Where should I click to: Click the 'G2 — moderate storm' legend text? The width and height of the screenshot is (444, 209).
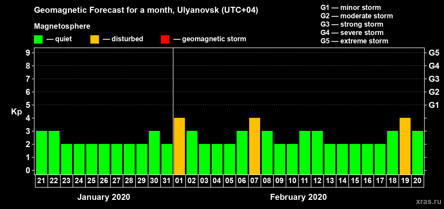tap(357, 16)
